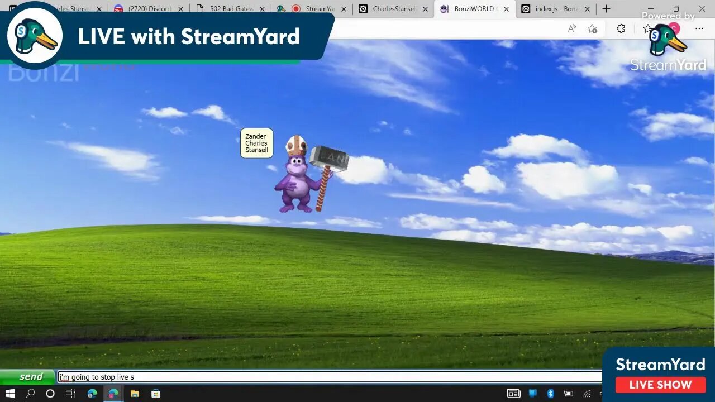
Task: Open a new browser tab
Action: [607, 9]
